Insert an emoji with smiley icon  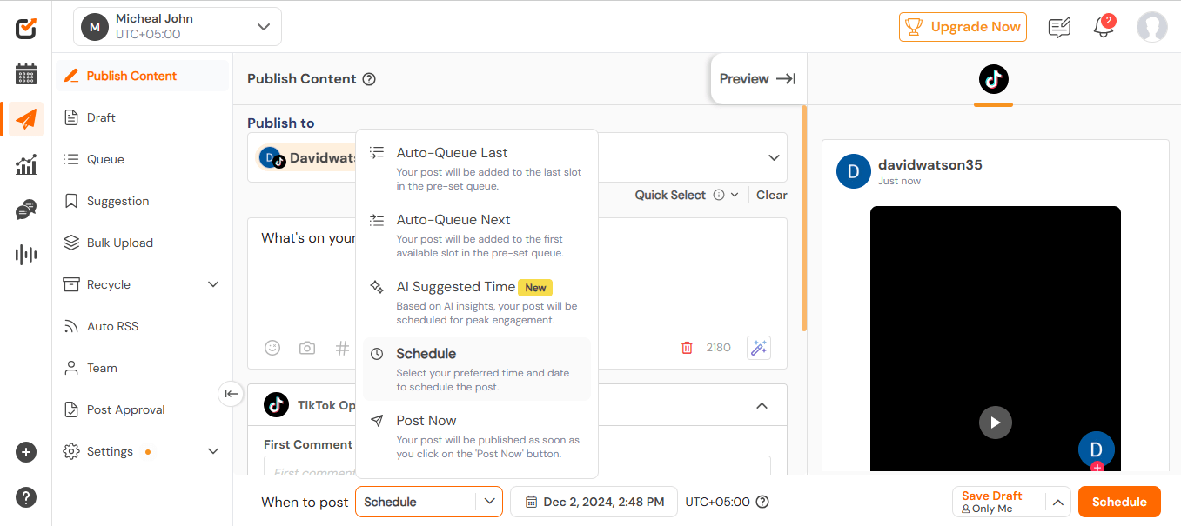(272, 348)
